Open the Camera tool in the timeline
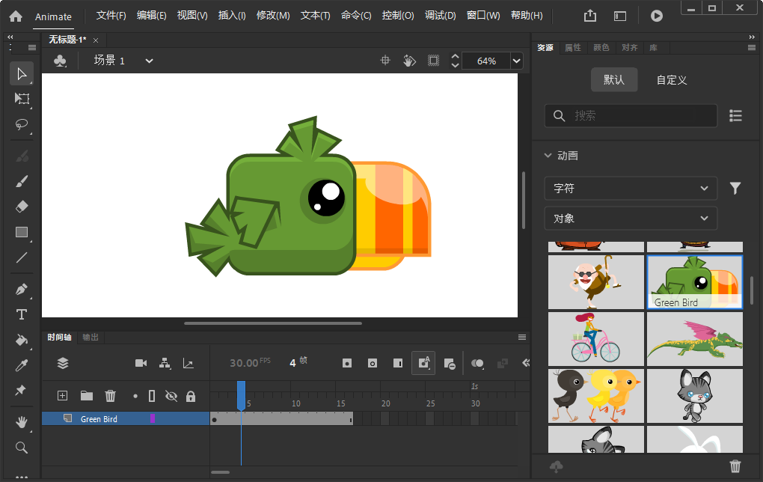Screen dimensions: 763x482 tap(140, 362)
